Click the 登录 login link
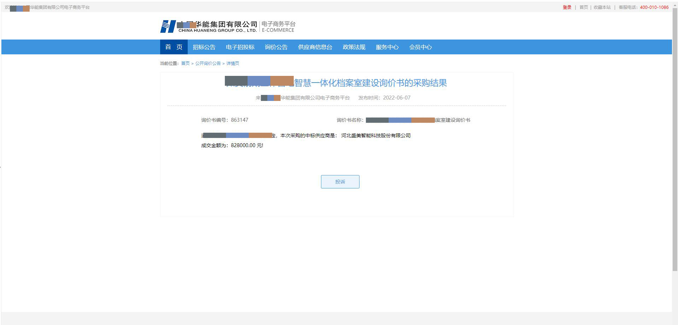 [567, 7]
